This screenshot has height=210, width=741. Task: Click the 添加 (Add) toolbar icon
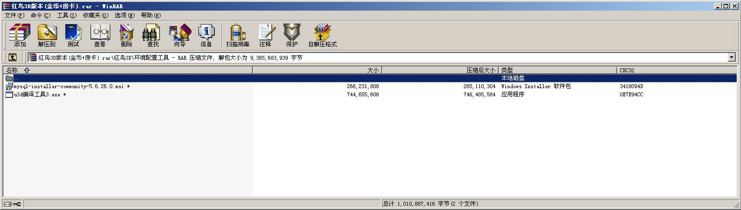tap(20, 35)
